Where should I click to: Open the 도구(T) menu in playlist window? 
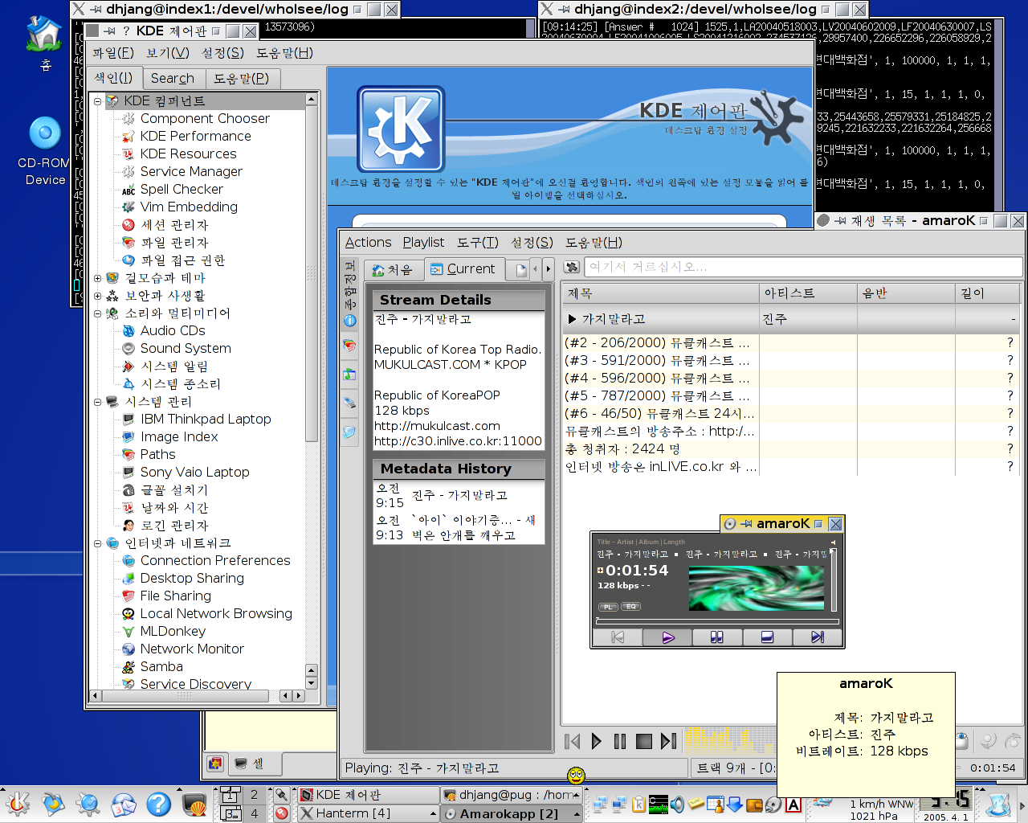(478, 242)
